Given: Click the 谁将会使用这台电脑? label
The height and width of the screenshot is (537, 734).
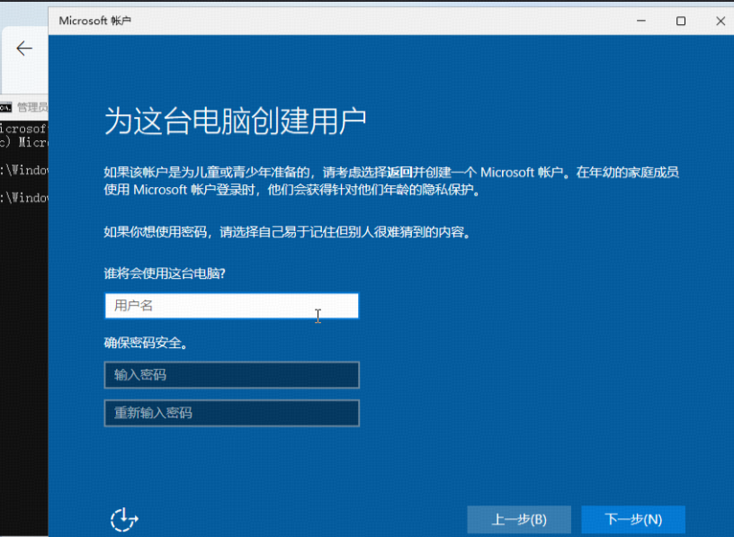Looking at the screenshot, I should 165,273.
